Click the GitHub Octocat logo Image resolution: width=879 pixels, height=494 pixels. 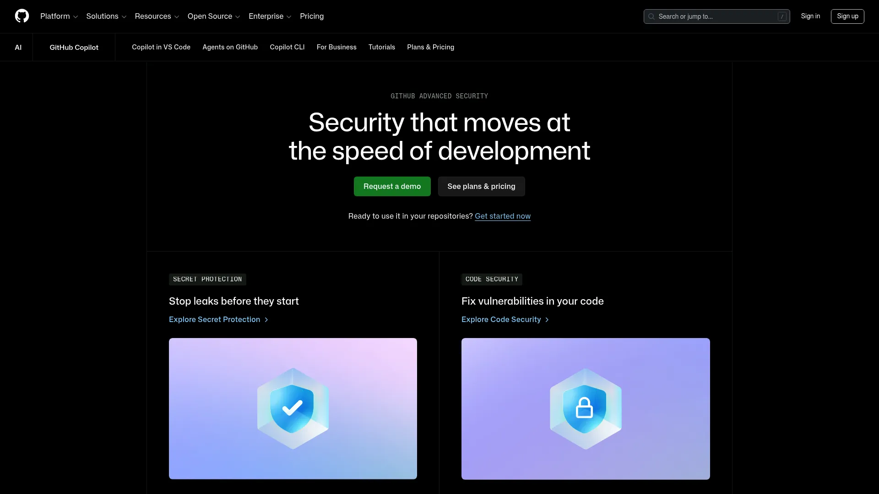(22, 16)
